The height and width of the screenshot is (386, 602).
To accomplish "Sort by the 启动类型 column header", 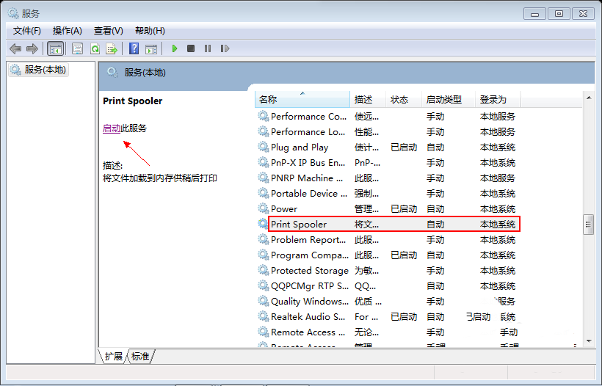I will pos(449,99).
